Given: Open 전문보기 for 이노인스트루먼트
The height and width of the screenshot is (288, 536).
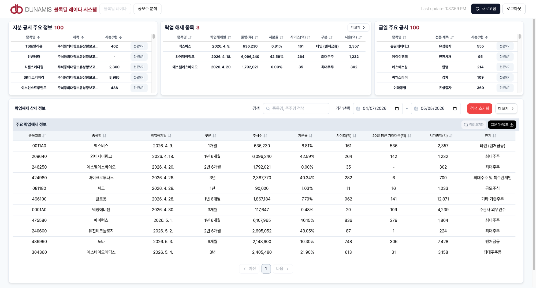Looking at the screenshot, I should [x=139, y=88].
